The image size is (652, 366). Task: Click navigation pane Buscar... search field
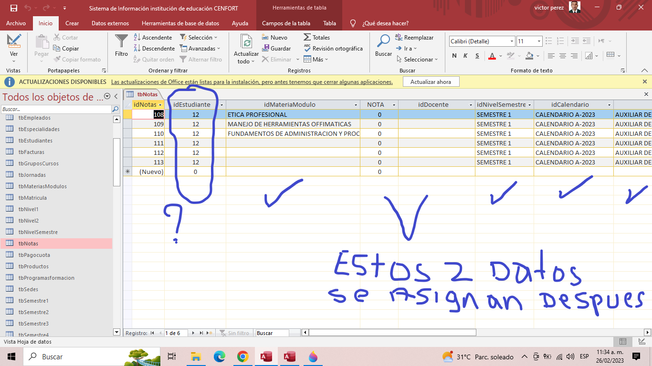[56, 109]
